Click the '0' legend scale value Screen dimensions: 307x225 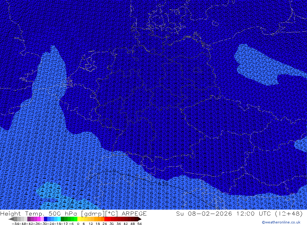pyautogui.click(x=78, y=224)
